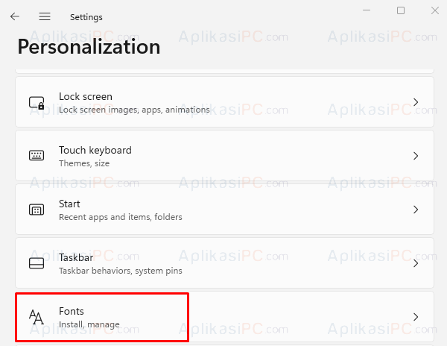Image resolution: width=447 pixels, height=346 pixels.
Task: Click the back arrow icon
Action: [x=15, y=16]
